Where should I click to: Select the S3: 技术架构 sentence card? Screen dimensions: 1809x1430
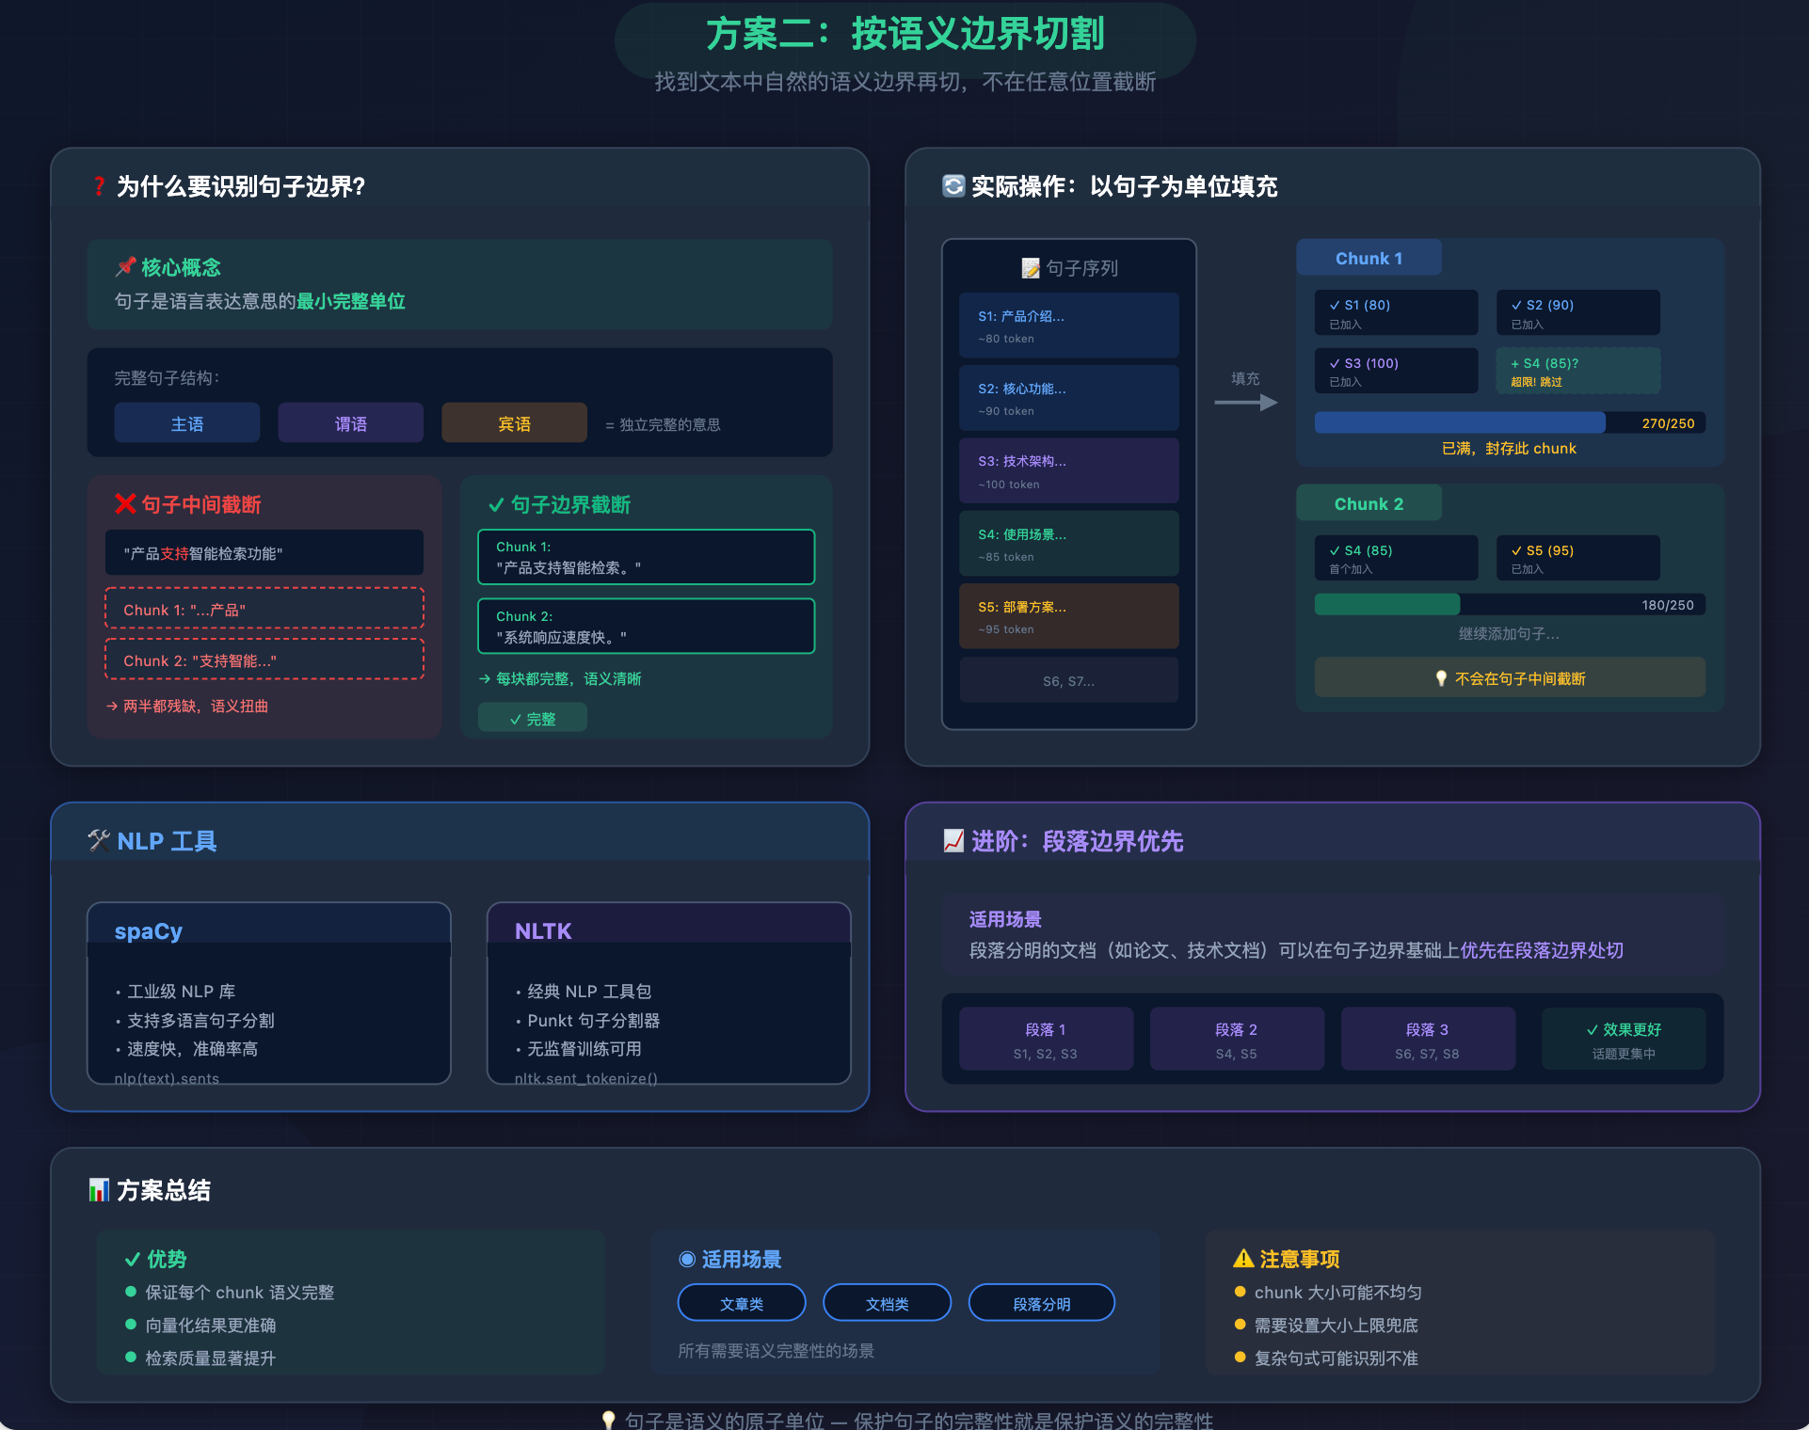(1068, 471)
